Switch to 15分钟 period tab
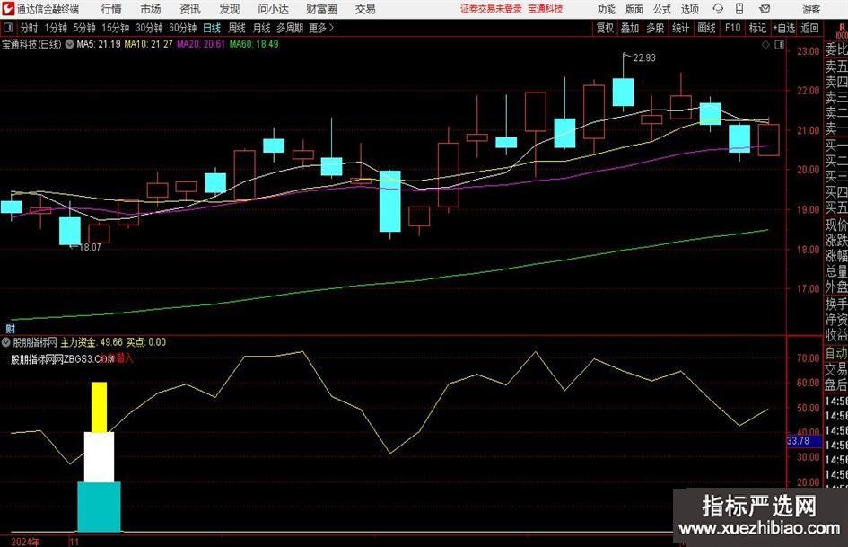 (115, 28)
